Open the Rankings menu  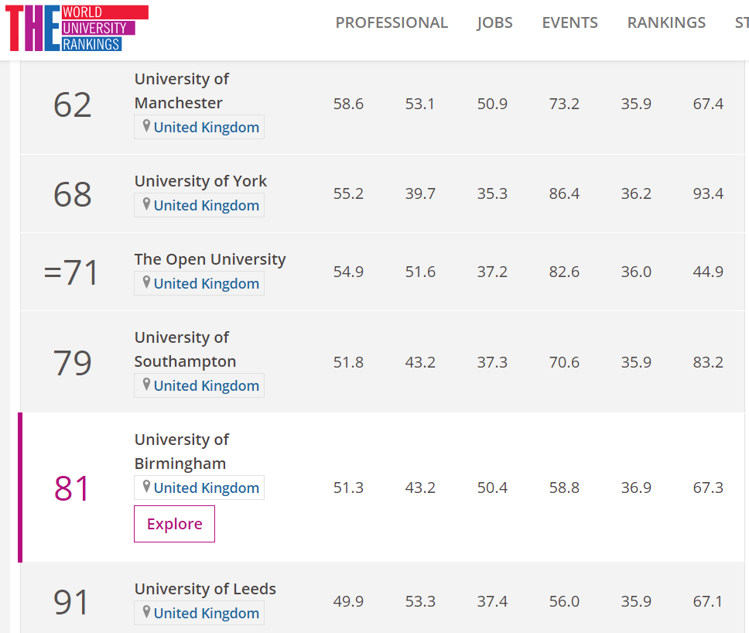pyautogui.click(x=666, y=22)
